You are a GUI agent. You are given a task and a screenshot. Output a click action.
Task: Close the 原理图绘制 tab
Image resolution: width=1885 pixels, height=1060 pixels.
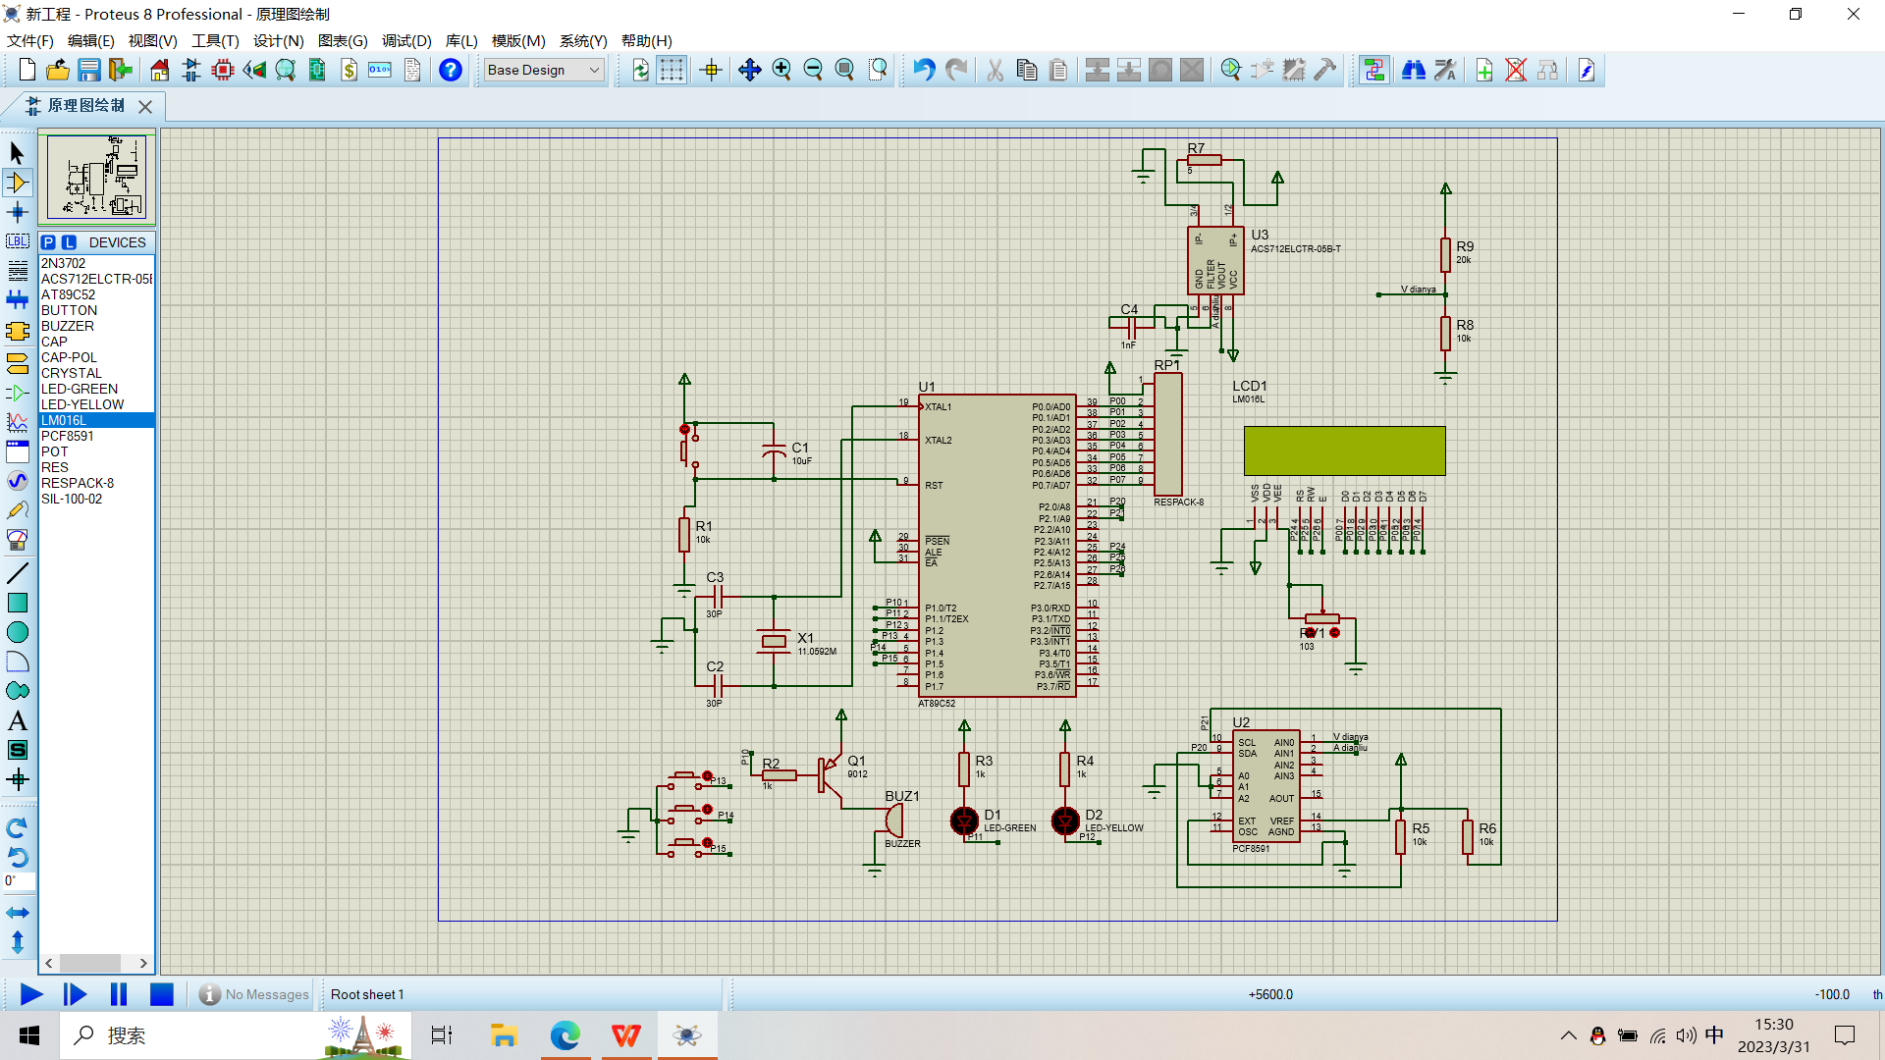click(x=145, y=106)
